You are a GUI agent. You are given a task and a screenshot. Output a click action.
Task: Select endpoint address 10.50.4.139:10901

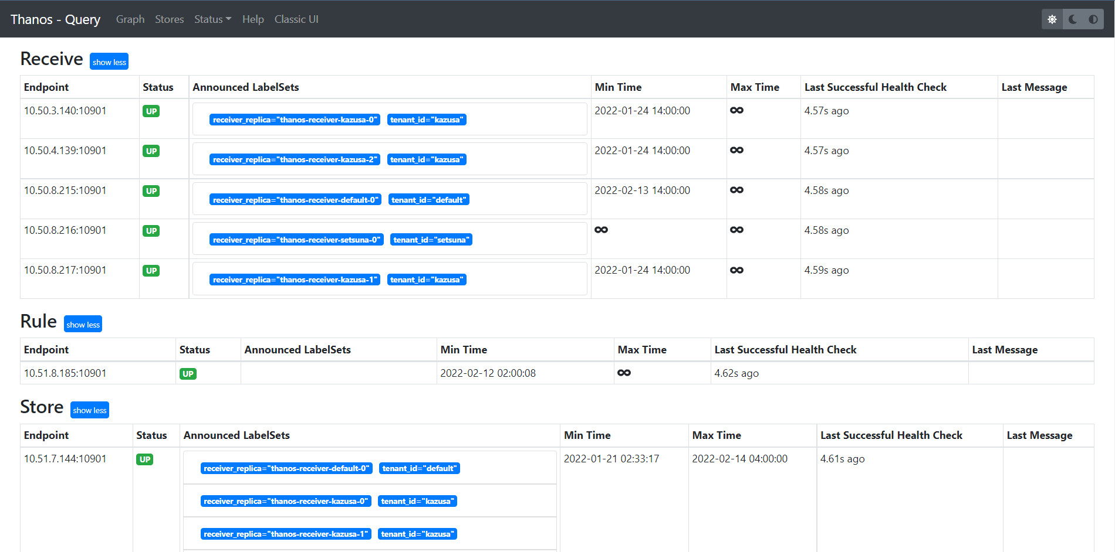coord(65,151)
